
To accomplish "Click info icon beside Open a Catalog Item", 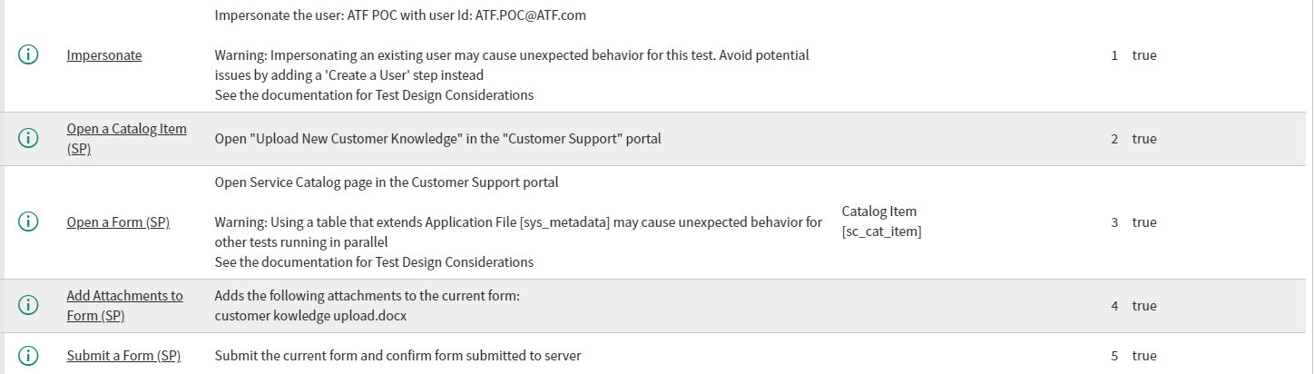I will [28, 138].
